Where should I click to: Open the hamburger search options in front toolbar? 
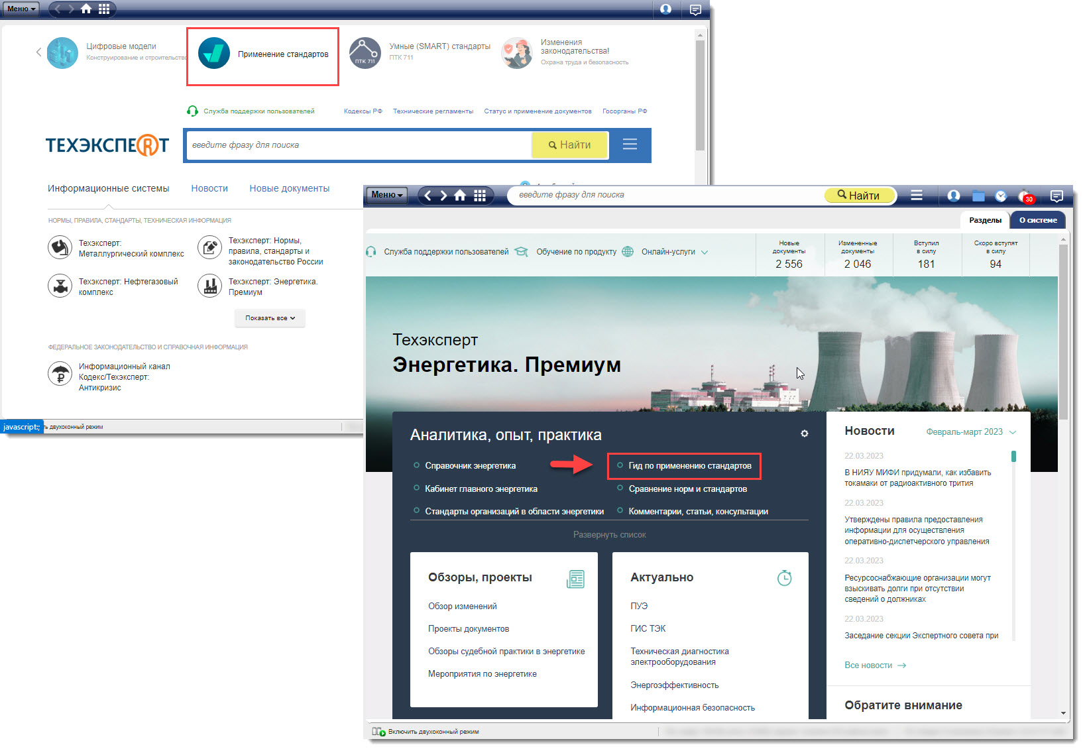[x=917, y=195]
